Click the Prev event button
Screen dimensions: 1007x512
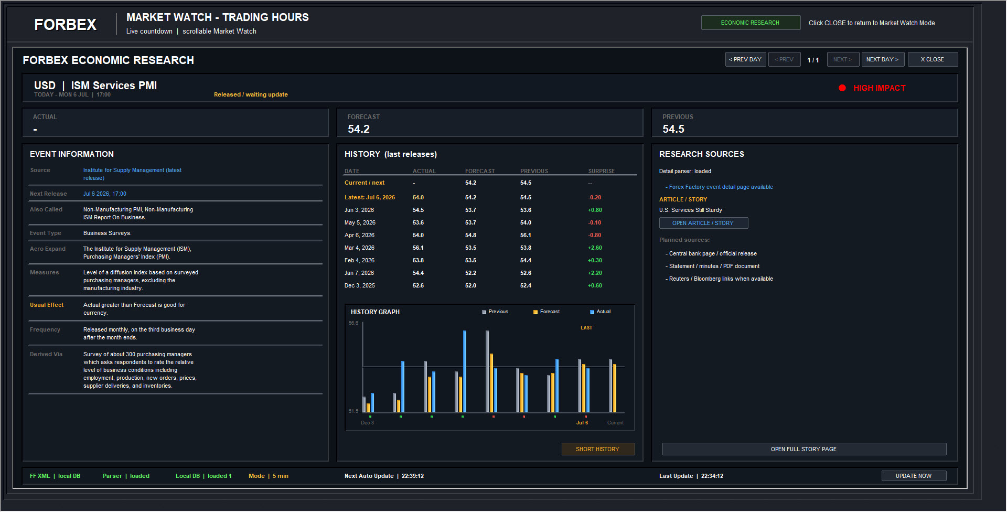click(x=784, y=59)
